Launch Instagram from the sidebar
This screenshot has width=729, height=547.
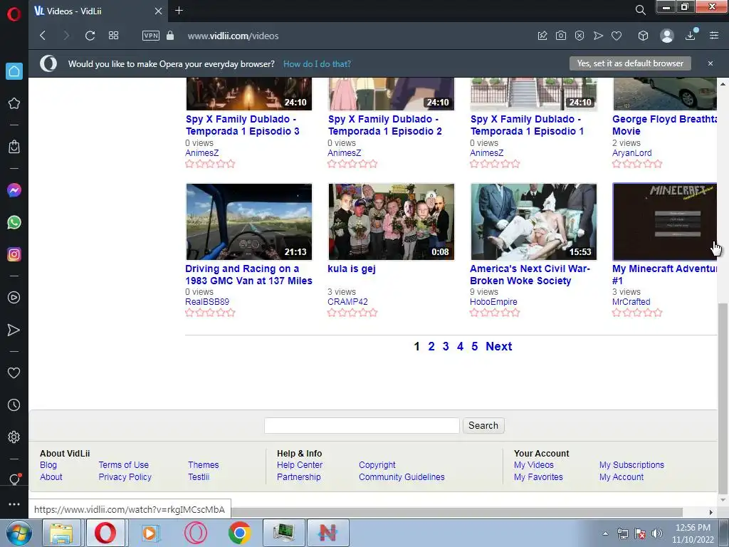coord(14,254)
